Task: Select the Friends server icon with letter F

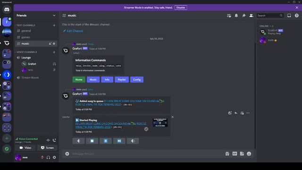Action: 7,22
